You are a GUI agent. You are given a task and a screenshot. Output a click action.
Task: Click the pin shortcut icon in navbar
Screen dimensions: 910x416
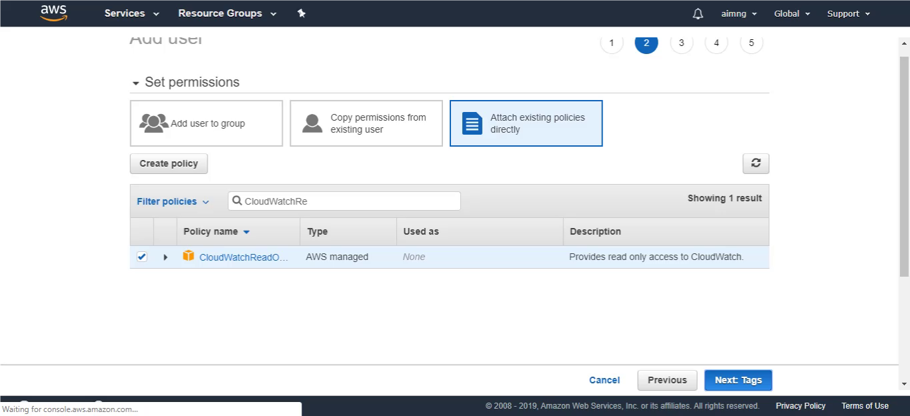point(302,13)
